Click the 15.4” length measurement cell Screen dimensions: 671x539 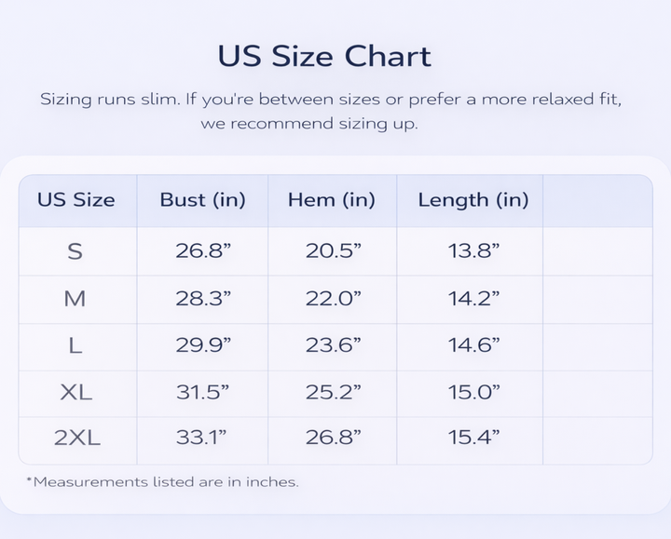[474, 438]
